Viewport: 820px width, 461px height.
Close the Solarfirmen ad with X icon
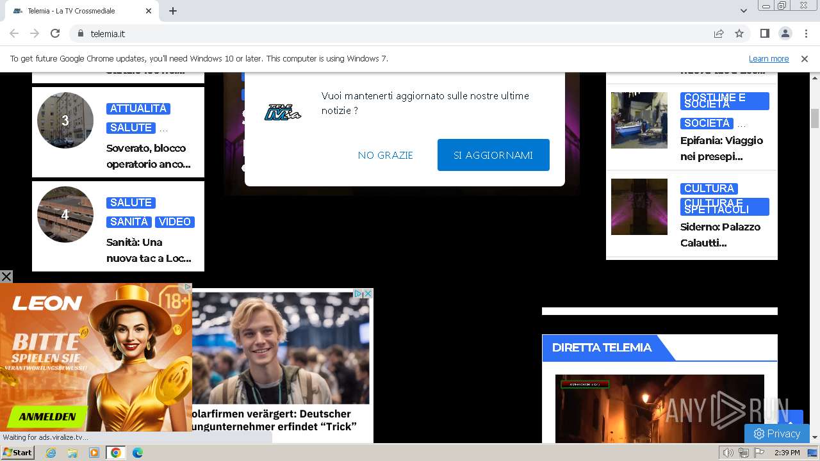[368, 294]
